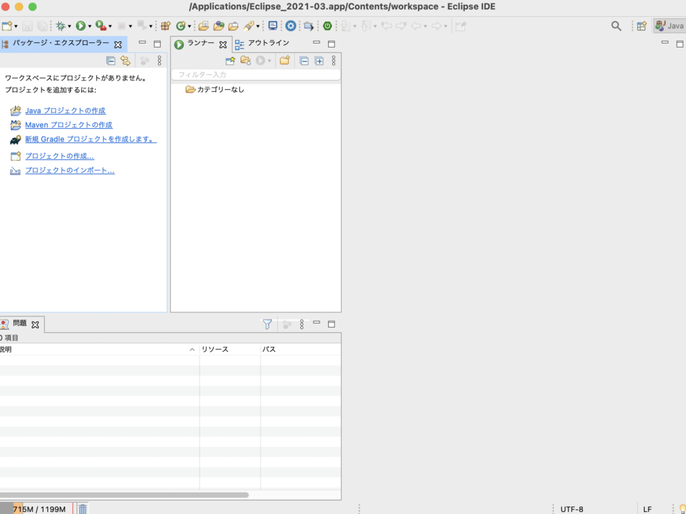The image size is (686, 514).
Task: Minimize the Package Explorer panel
Action: [x=142, y=43]
